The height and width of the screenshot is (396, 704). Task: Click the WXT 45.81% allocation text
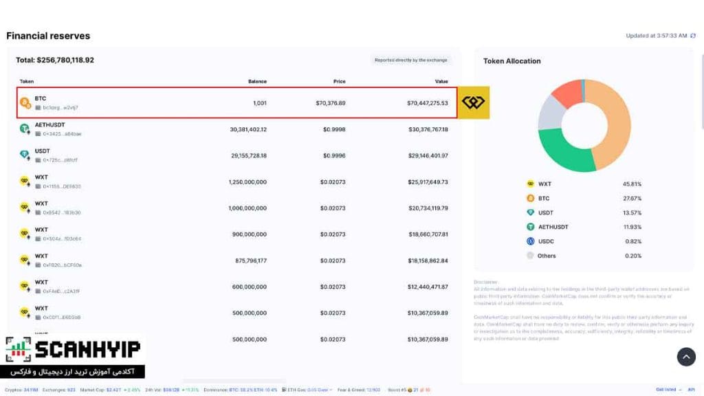pyautogui.click(x=632, y=184)
